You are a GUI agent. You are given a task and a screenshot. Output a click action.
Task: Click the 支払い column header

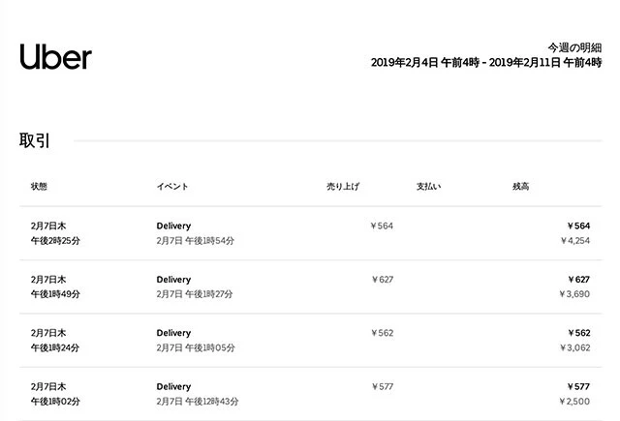point(428,186)
